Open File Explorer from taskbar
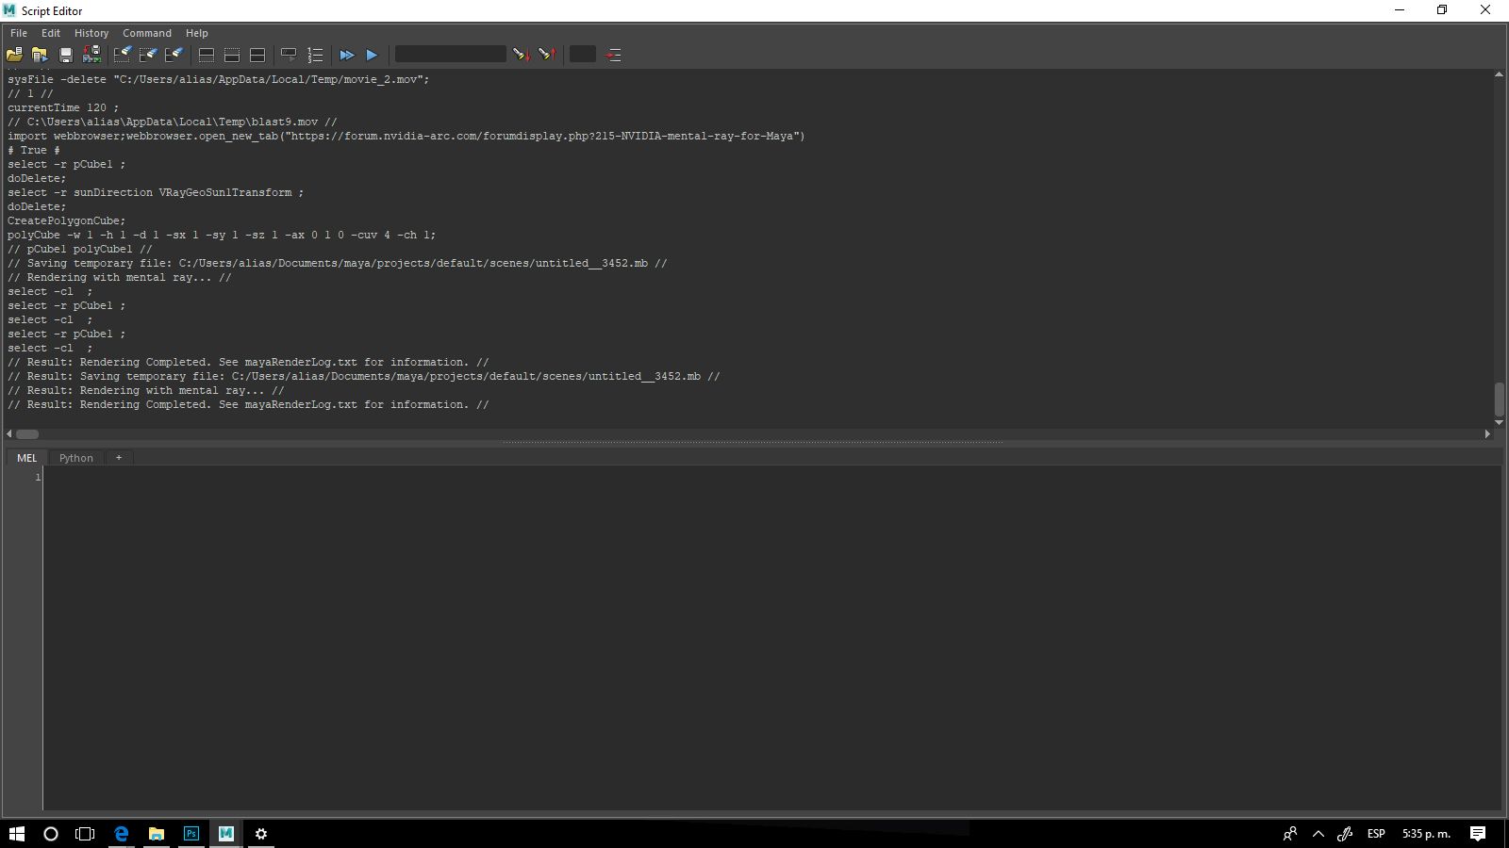The width and height of the screenshot is (1509, 848). click(157, 833)
